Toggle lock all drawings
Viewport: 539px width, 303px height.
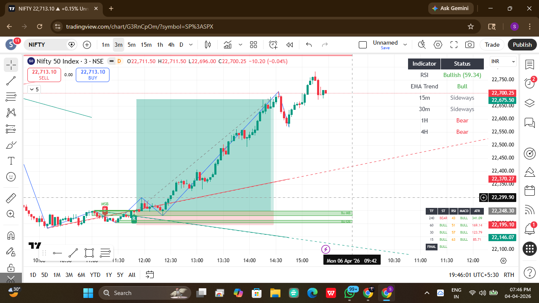(x=11, y=268)
